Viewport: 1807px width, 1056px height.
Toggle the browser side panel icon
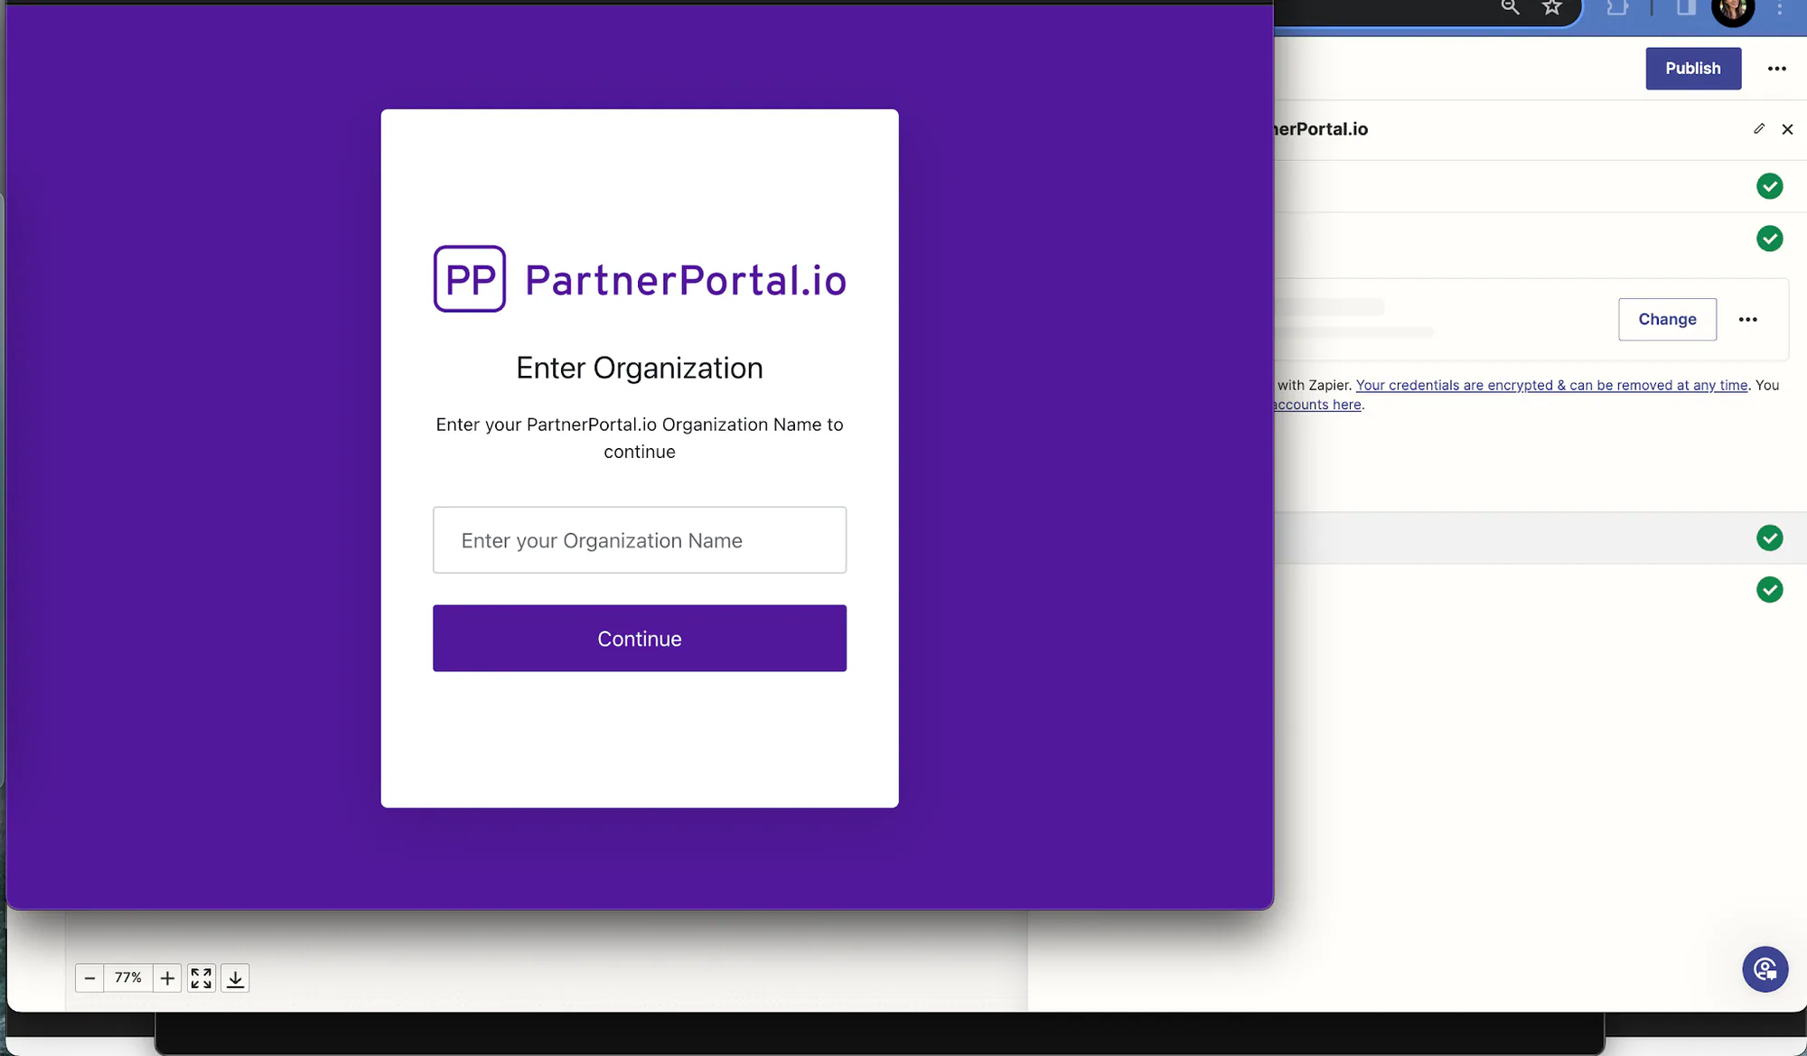tap(1686, 8)
